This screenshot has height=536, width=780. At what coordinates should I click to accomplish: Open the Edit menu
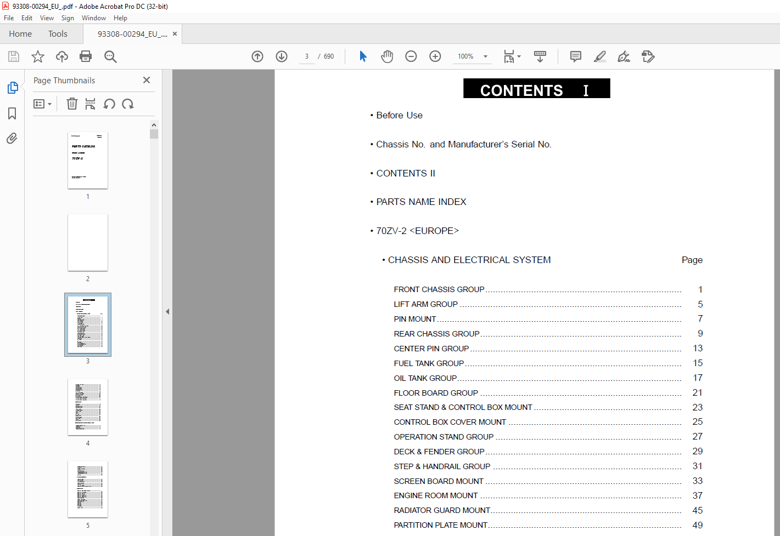pos(27,18)
